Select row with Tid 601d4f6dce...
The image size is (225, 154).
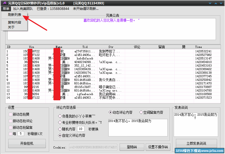coord(113,83)
